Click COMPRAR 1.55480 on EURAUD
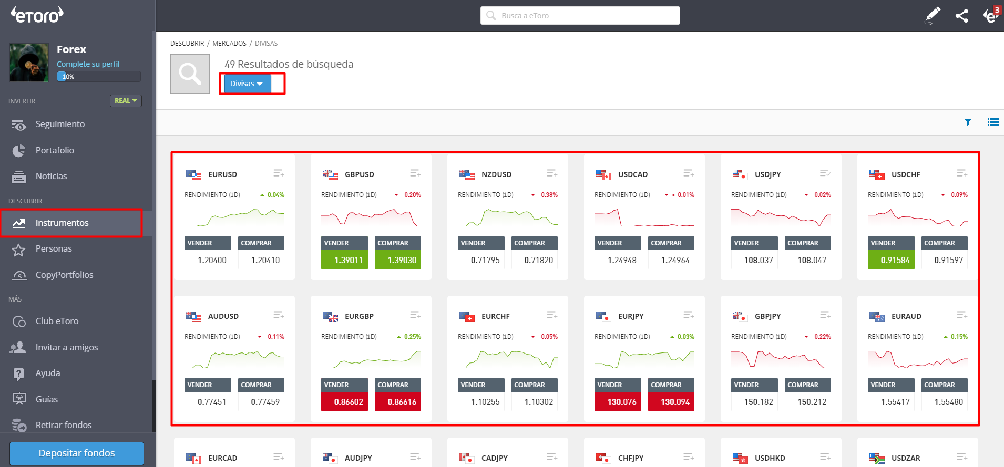Image resolution: width=1004 pixels, height=467 pixels. click(945, 395)
